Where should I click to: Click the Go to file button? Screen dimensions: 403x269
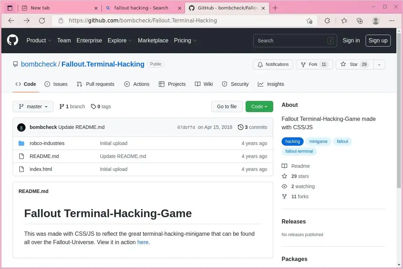(x=227, y=106)
